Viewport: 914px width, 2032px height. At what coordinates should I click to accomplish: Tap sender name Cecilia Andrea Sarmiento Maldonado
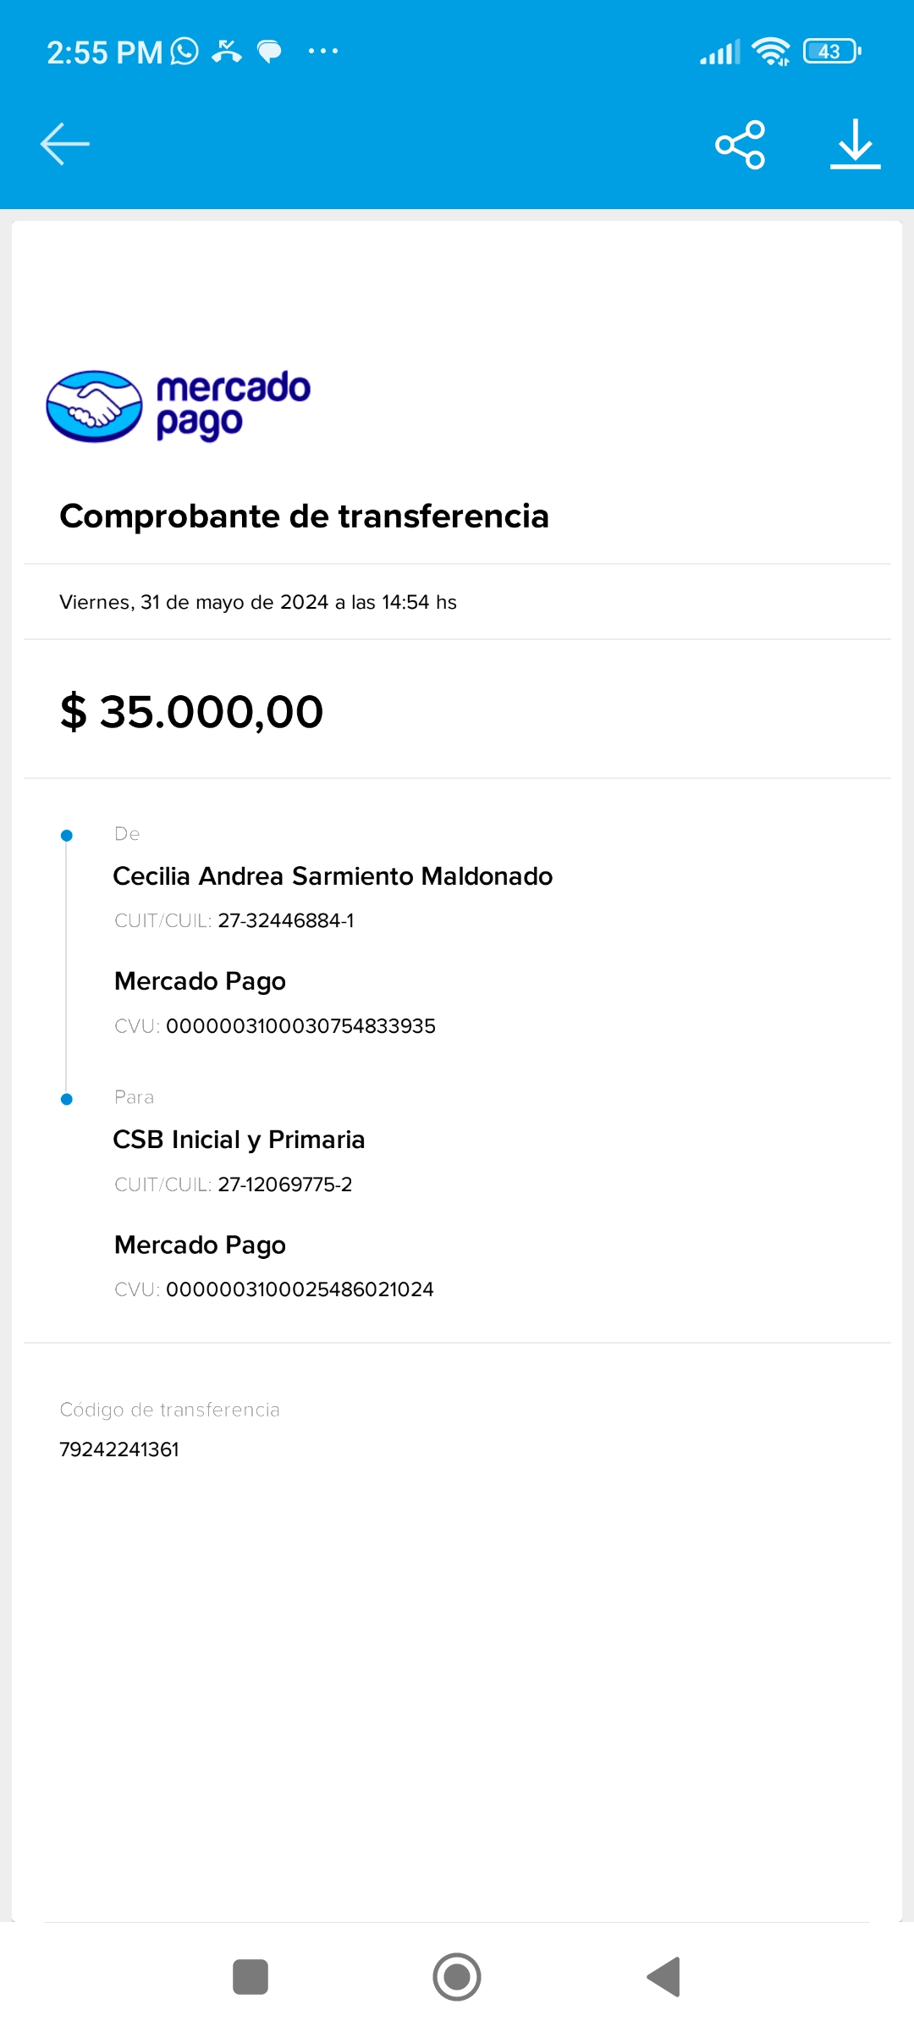click(333, 876)
